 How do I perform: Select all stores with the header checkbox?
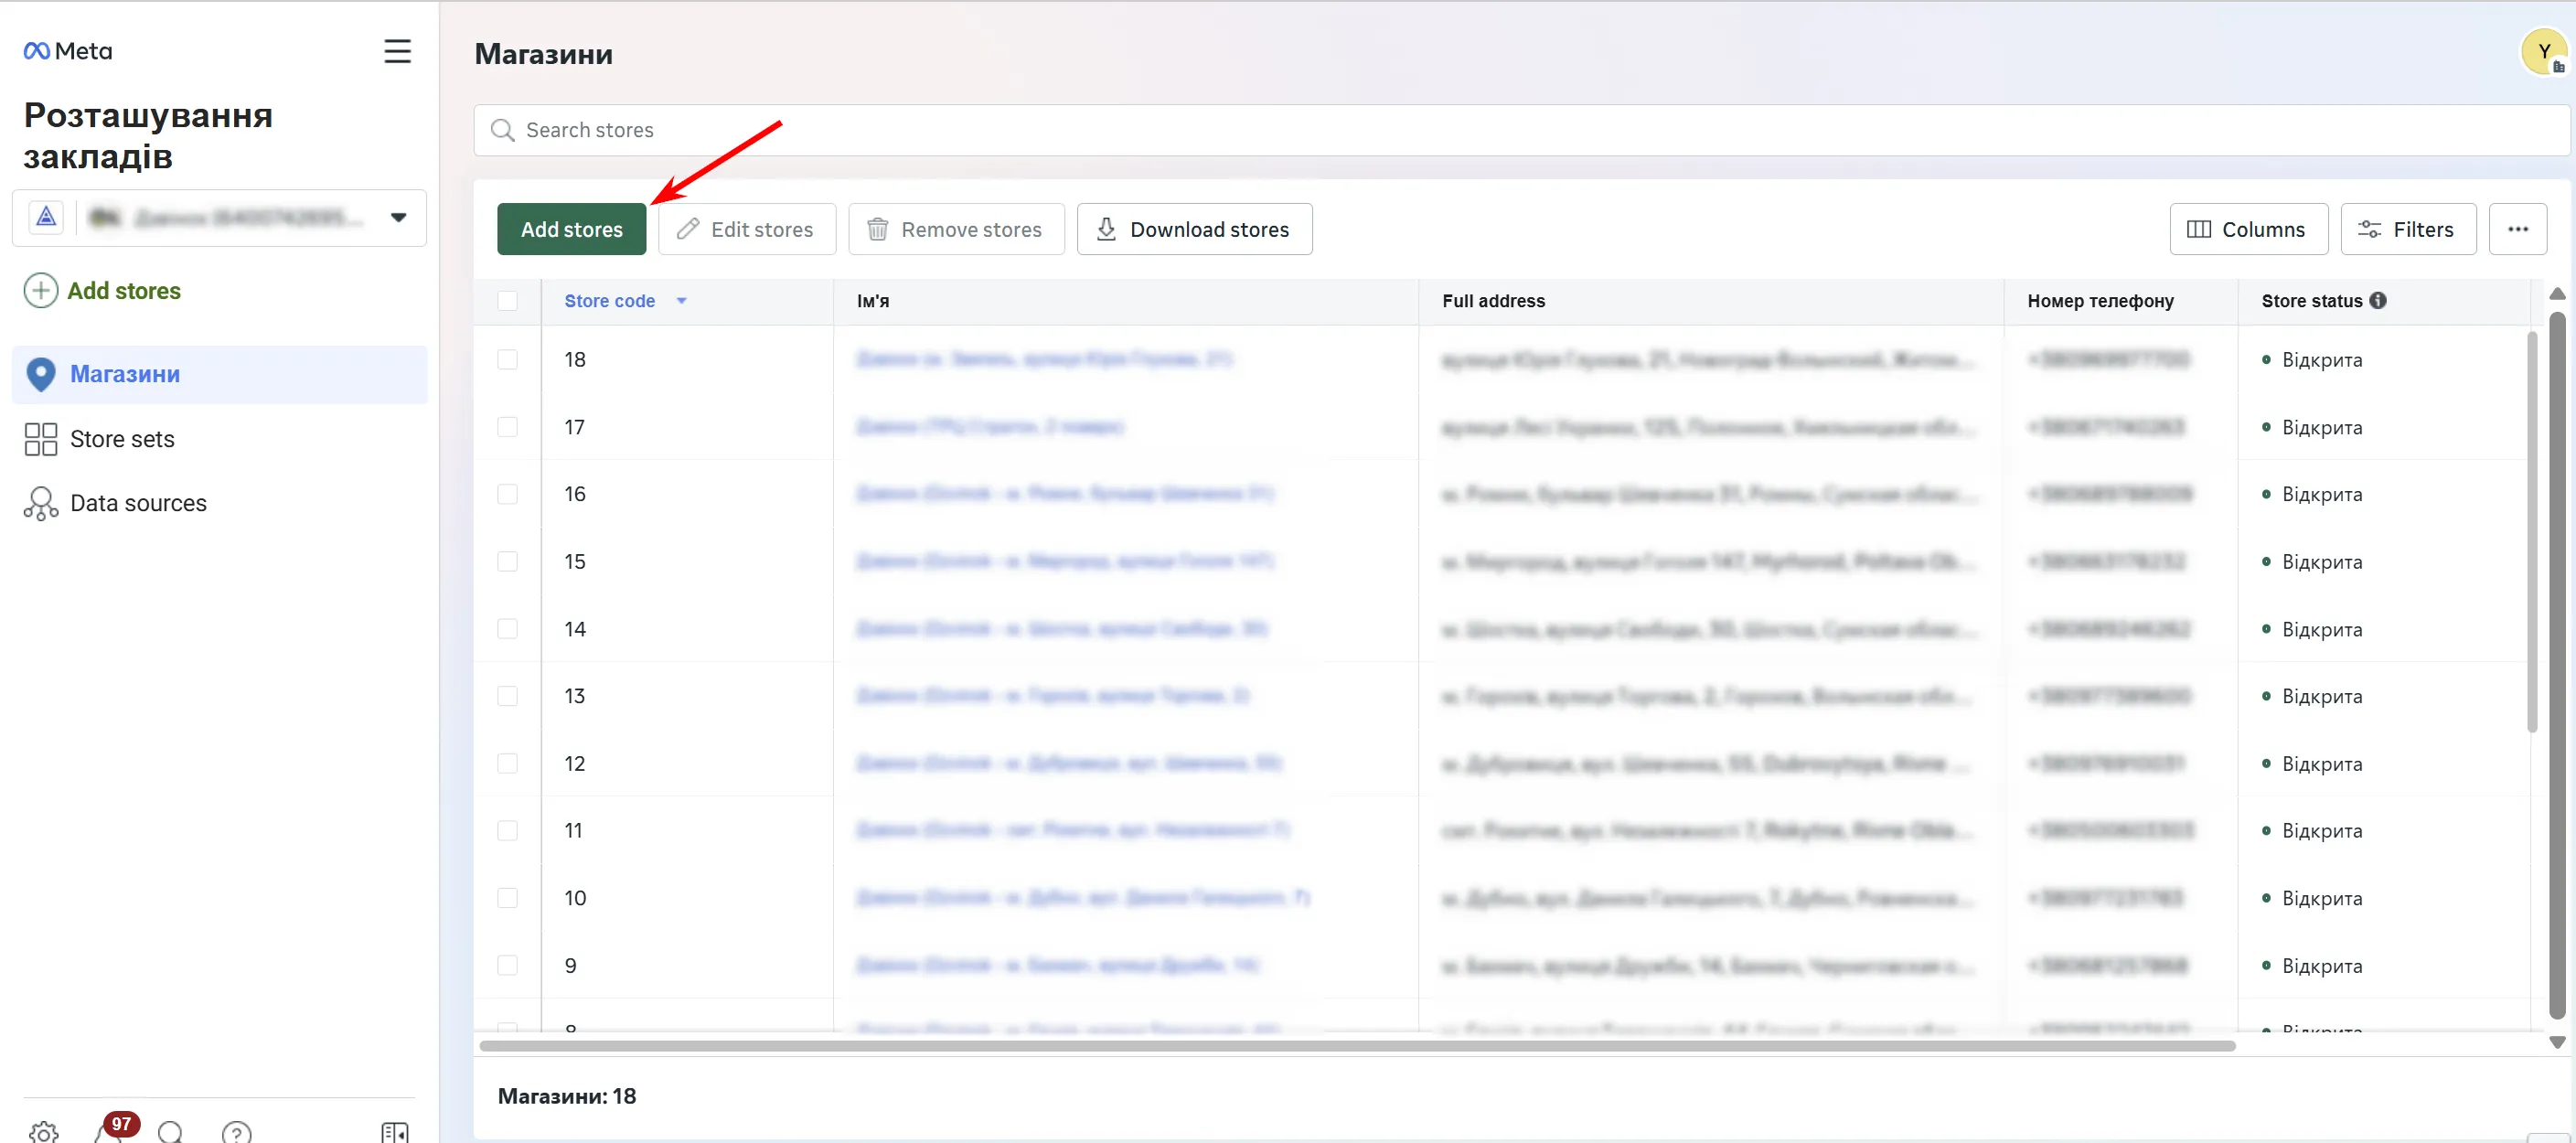(509, 301)
